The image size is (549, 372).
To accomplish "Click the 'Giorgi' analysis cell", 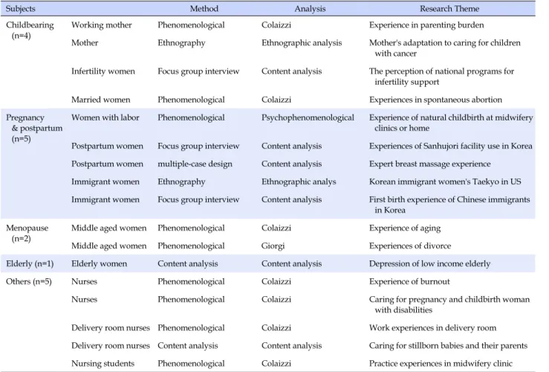I will [x=273, y=246].
